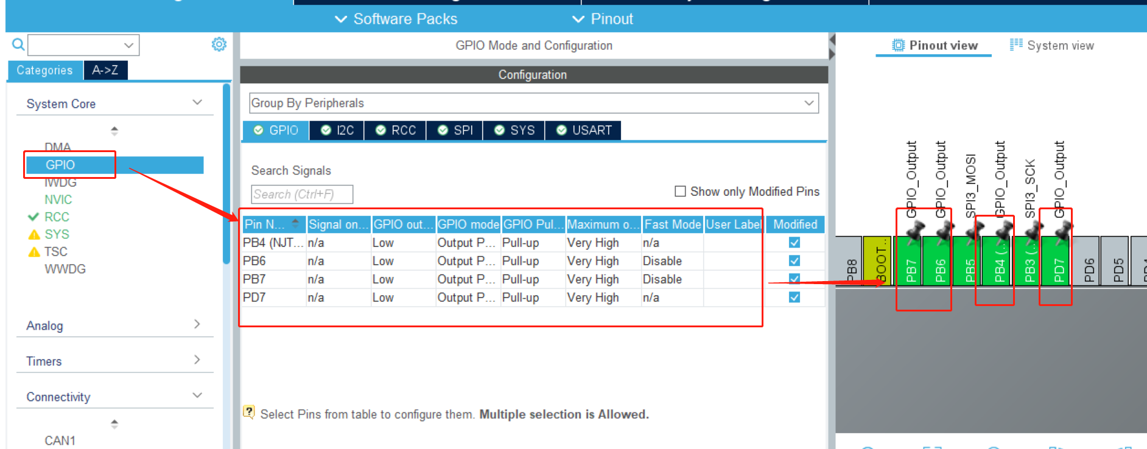Open the settings gear icon
Viewport: 1147px width, 449px height.
[x=219, y=44]
